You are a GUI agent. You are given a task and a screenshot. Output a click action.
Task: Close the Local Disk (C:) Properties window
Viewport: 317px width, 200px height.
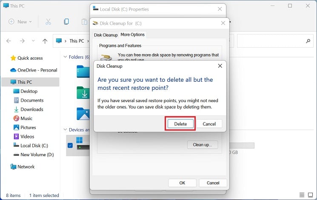[x=220, y=9]
